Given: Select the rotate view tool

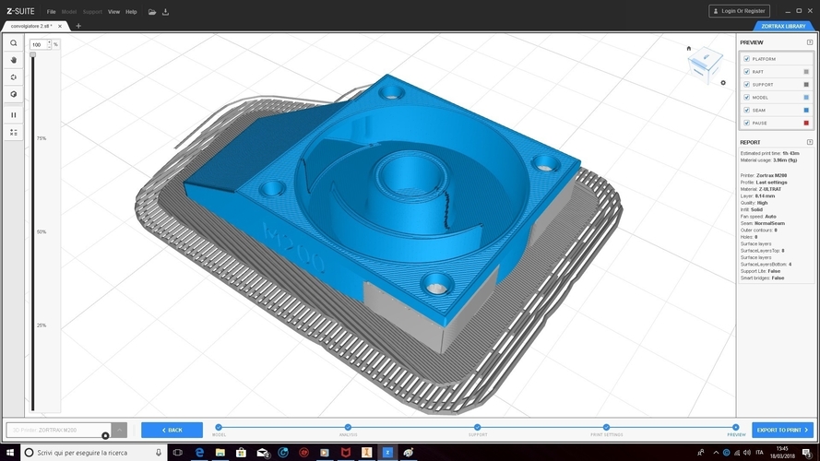Looking at the screenshot, I should [14, 77].
